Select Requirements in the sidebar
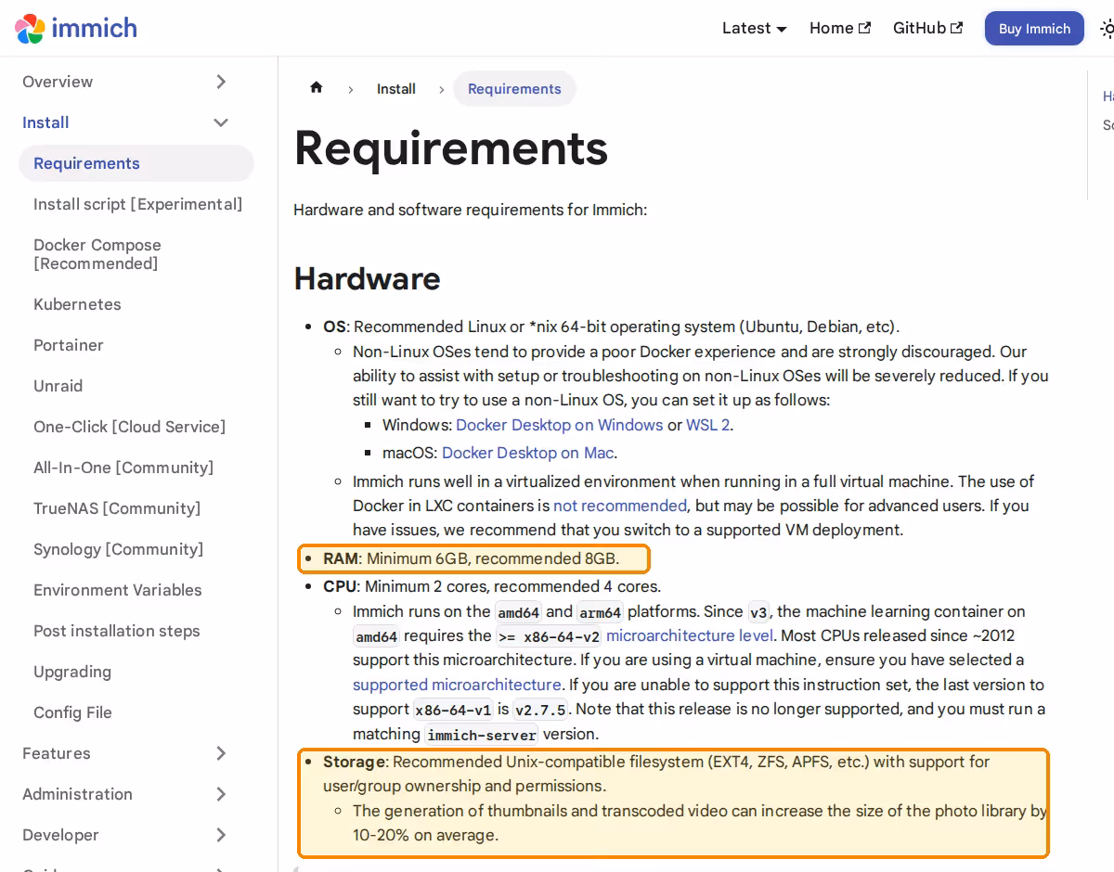Screen dimensions: 1114x872 click(136, 163)
